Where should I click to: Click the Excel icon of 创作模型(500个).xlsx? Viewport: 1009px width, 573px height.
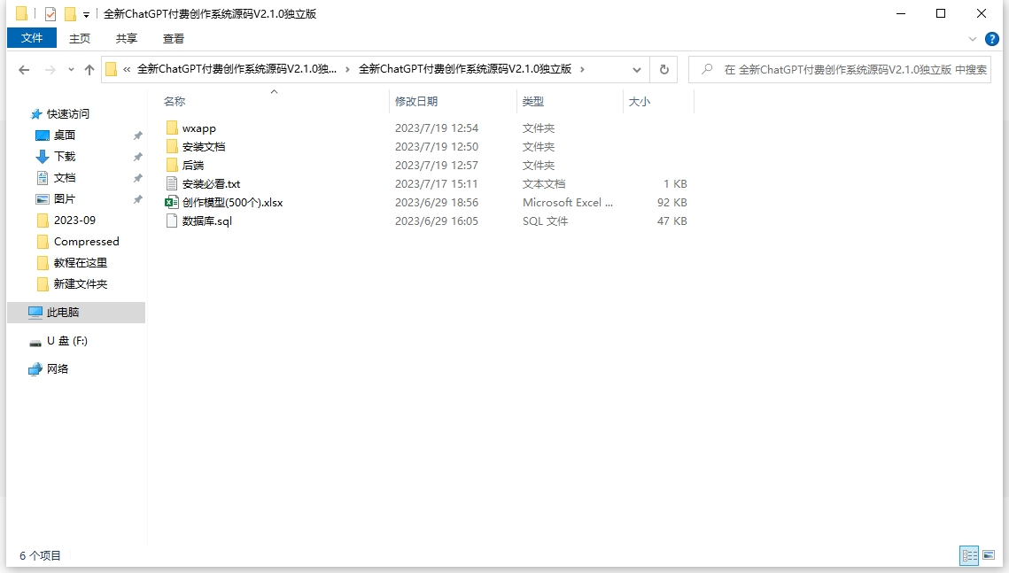pyautogui.click(x=172, y=203)
